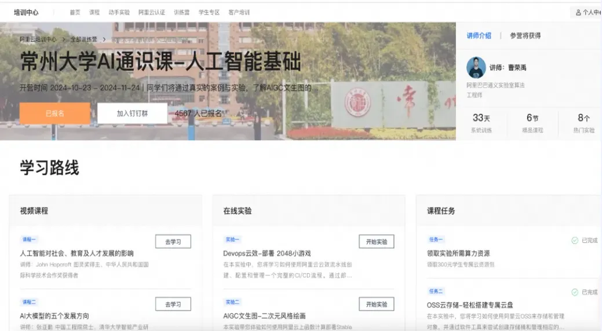Click the 领取300元学生专属云资源包 description
The height and width of the screenshot is (331, 602).
click(461, 264)
